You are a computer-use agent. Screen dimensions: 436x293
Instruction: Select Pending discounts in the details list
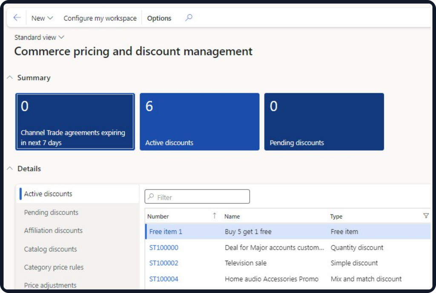(51, 213)
